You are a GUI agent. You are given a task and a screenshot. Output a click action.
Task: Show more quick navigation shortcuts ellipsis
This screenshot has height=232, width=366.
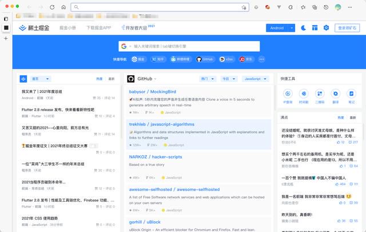point(262,59)
